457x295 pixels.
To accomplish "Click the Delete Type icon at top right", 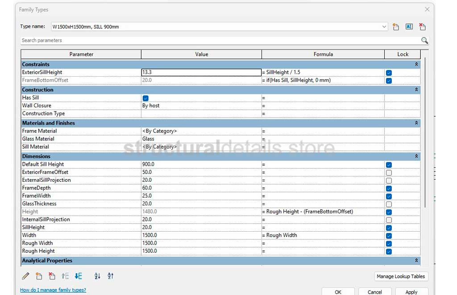I will (x=422, y=27).
